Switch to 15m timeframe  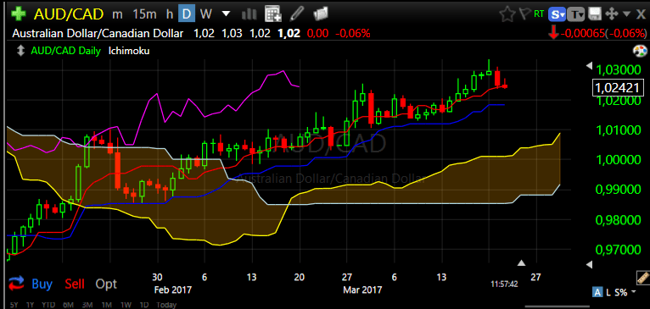point(144,14)
